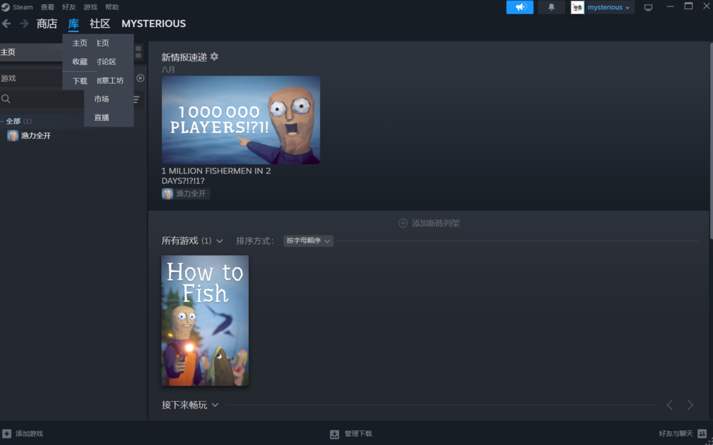Open the 好友 menu
Viewport: 713px width, 445px height.
[69, 7]
